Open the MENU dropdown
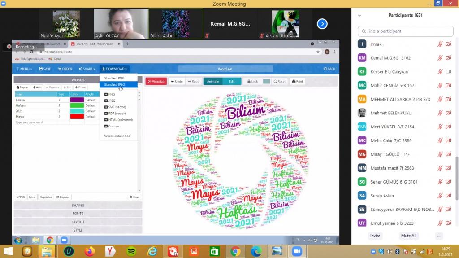This screenshot has height=258, width=459. 24,69
